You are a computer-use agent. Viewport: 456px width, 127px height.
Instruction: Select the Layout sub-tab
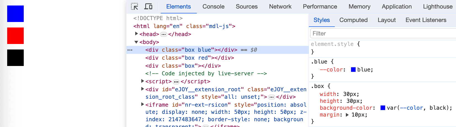point(386,20)
